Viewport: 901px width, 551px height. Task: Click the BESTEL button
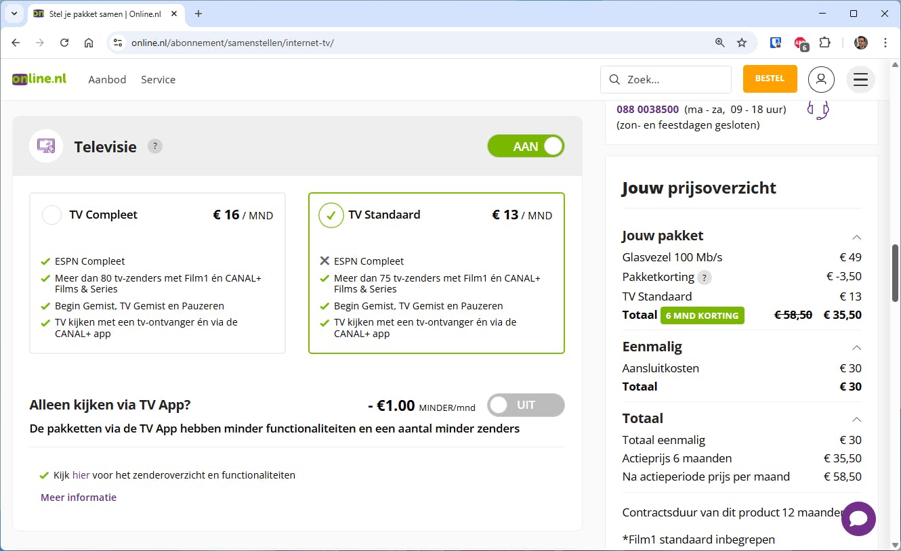click(770, 79)
